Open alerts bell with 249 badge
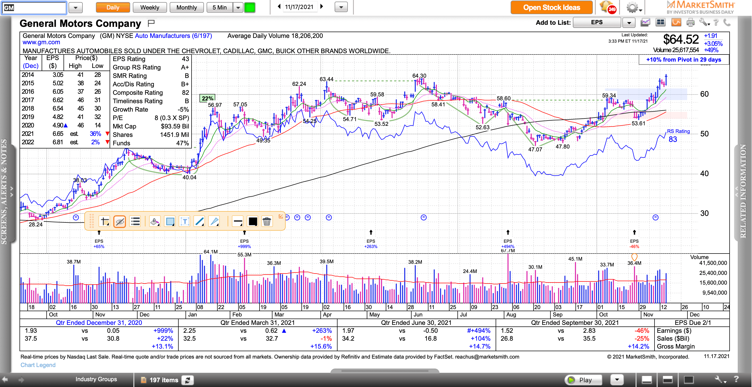The height and width of the screenshot is (387, 752). (x=608, y=7)
